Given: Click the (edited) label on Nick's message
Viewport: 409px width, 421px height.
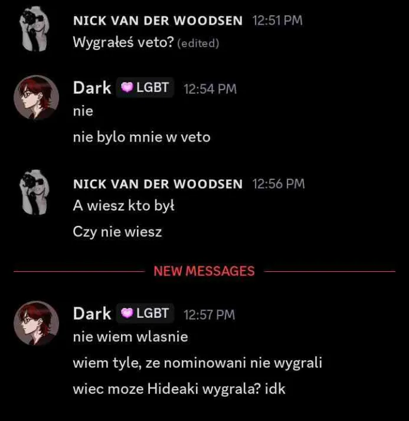Looking at the screenshot, I should coord(198,43).
